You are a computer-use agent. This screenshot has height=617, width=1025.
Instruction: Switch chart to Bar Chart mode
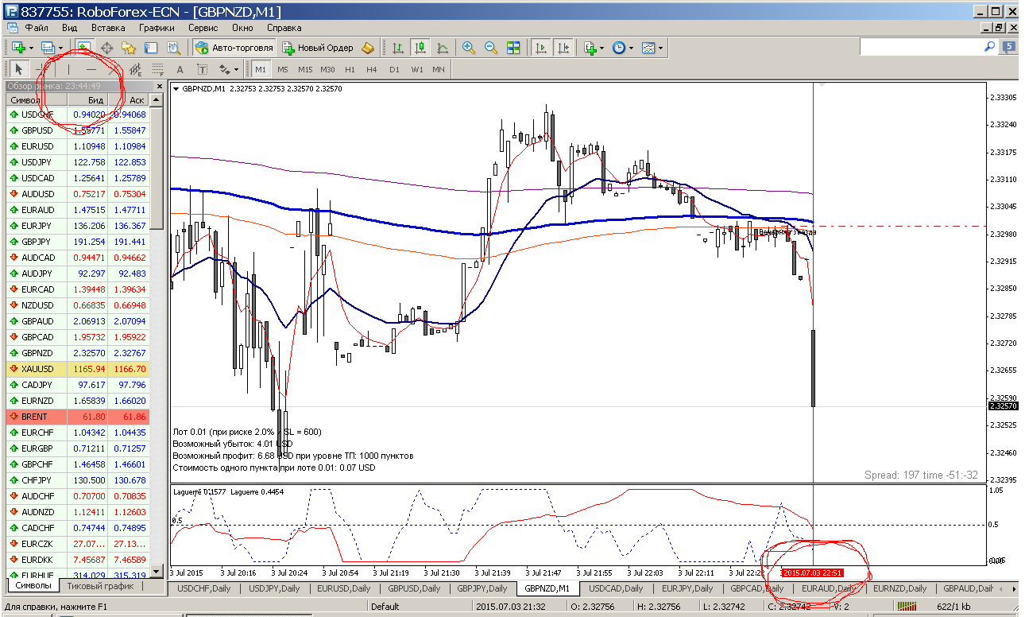tap(397, 48)
